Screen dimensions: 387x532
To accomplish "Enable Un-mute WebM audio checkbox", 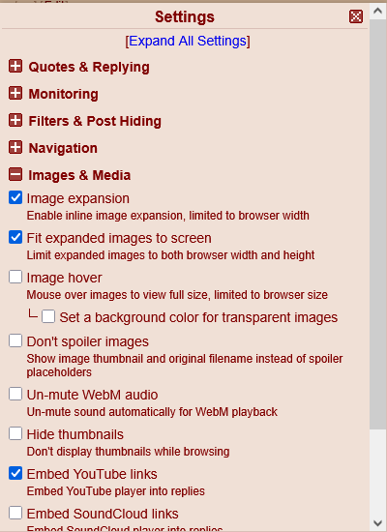I will (15, 394).
